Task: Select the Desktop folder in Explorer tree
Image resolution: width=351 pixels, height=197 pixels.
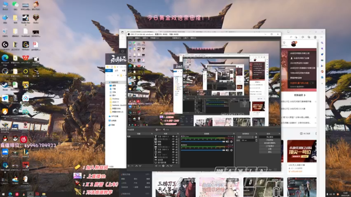Action: (x=114, y=98)
